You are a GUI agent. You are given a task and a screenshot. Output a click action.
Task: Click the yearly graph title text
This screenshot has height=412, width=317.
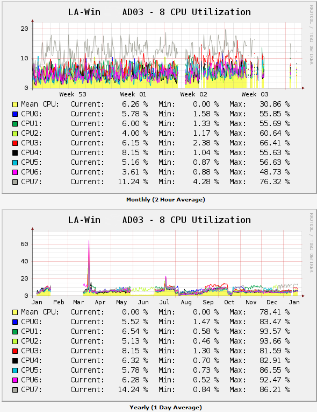(160, 220)
